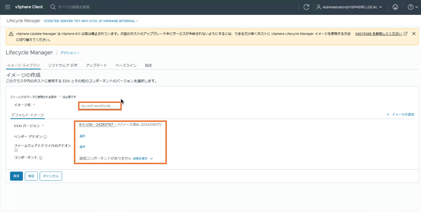Viewport: 421px width, 212px height.
Task: Open Administrator@VSPHERE.LOCAL user menu
Action: pyautogui.click(x=349, y=7)
